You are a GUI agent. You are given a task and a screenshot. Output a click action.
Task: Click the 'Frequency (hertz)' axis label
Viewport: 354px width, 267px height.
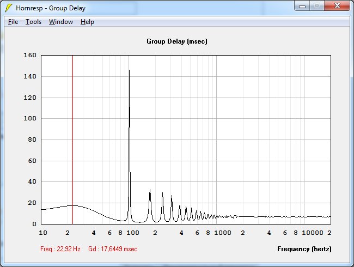click(304, 249)
